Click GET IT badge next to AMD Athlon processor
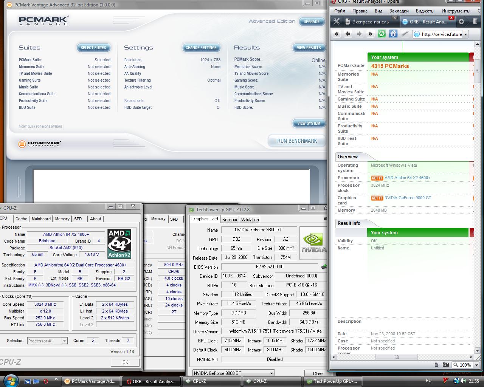 [377, 178]
